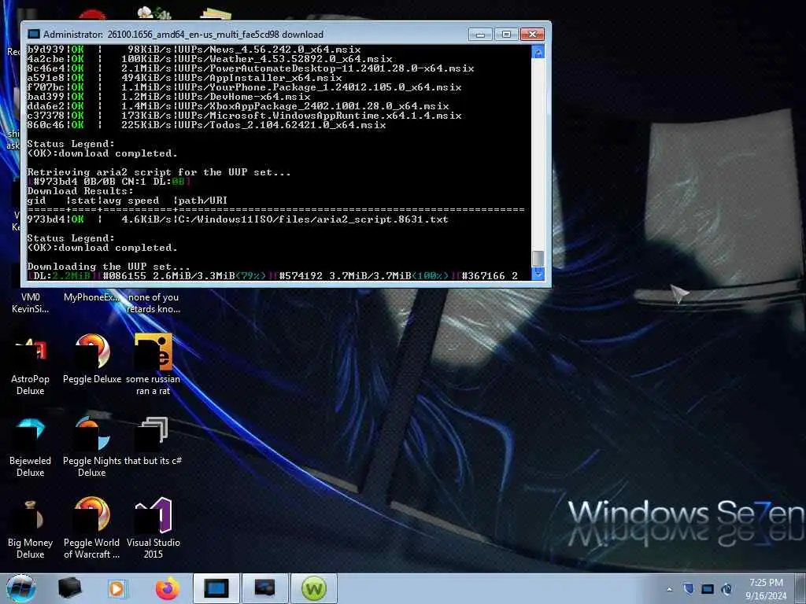Open the clock showing 7:25 PM
Screen dimensions: 806x604
(x=766, y=589)
